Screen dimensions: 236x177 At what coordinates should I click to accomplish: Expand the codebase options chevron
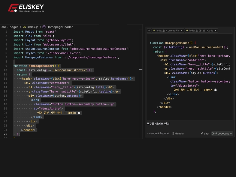(x=231, y=133)
